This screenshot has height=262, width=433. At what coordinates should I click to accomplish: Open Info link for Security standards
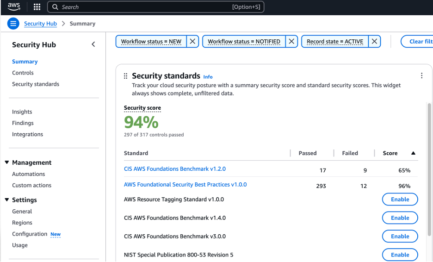click(x=208, y=77)
